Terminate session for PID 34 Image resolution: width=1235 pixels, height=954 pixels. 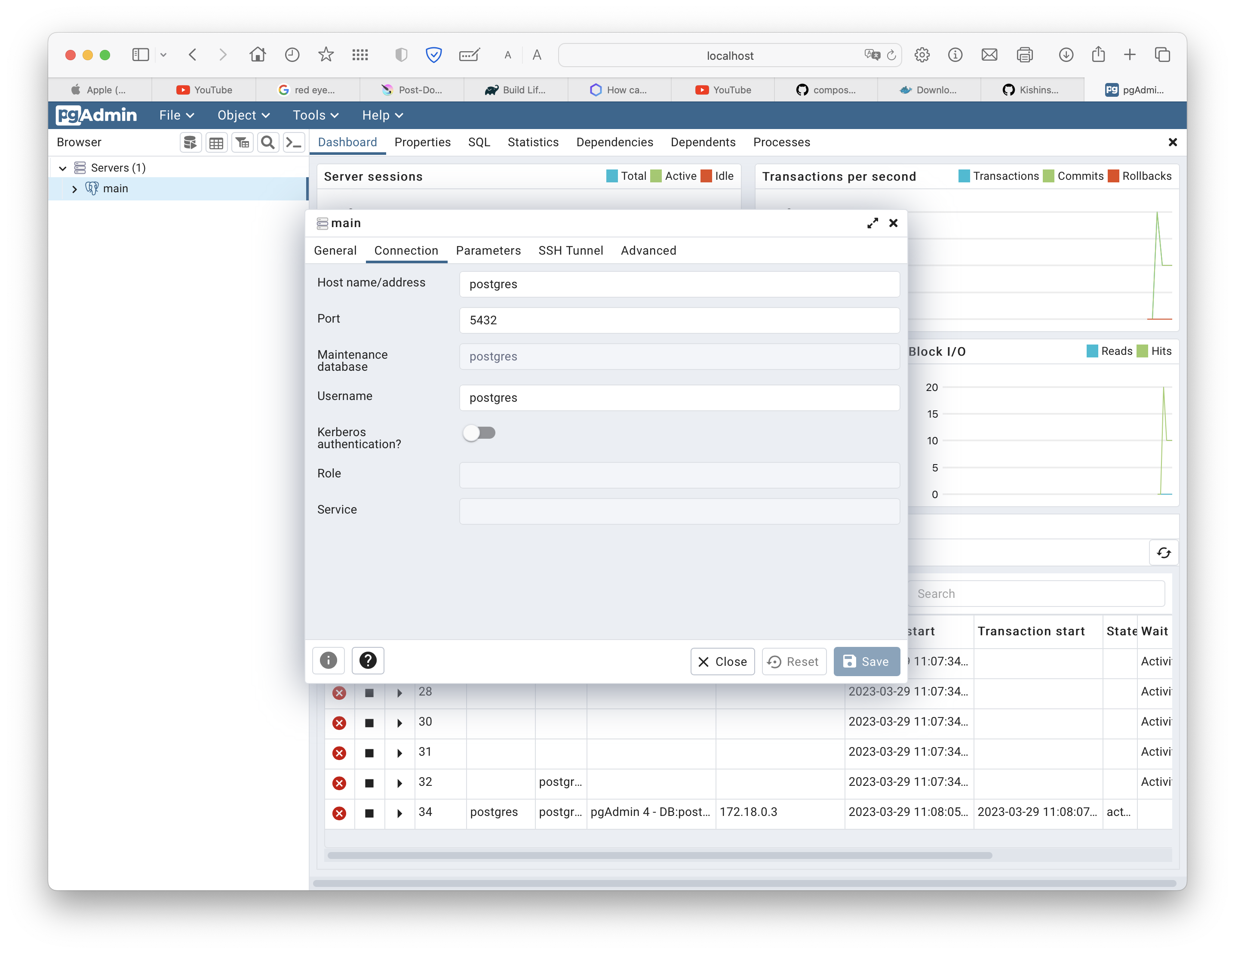click(x=339, y=813)
